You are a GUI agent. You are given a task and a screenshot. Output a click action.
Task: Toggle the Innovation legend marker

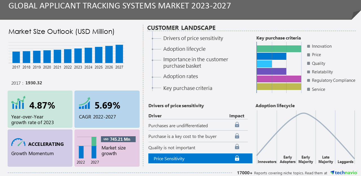pyautogui.click(x=309, y=46)
